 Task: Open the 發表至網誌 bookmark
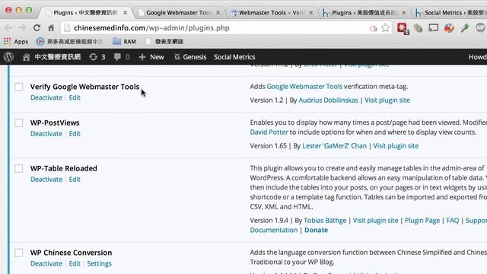(164, 41)
